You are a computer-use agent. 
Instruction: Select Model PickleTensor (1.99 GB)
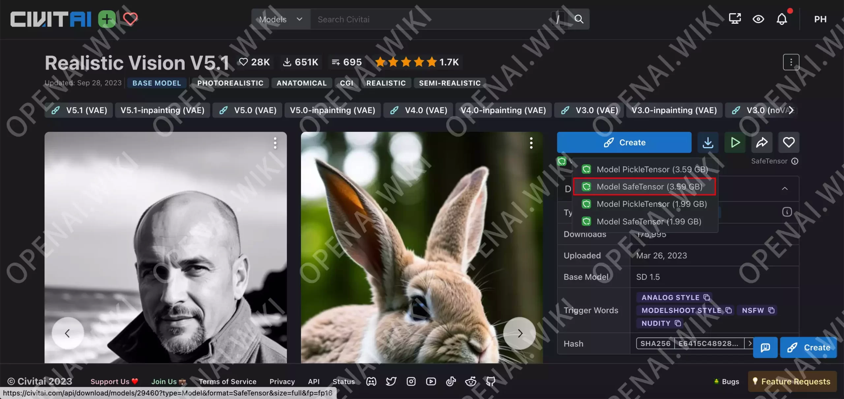click(x=645, y=204)
